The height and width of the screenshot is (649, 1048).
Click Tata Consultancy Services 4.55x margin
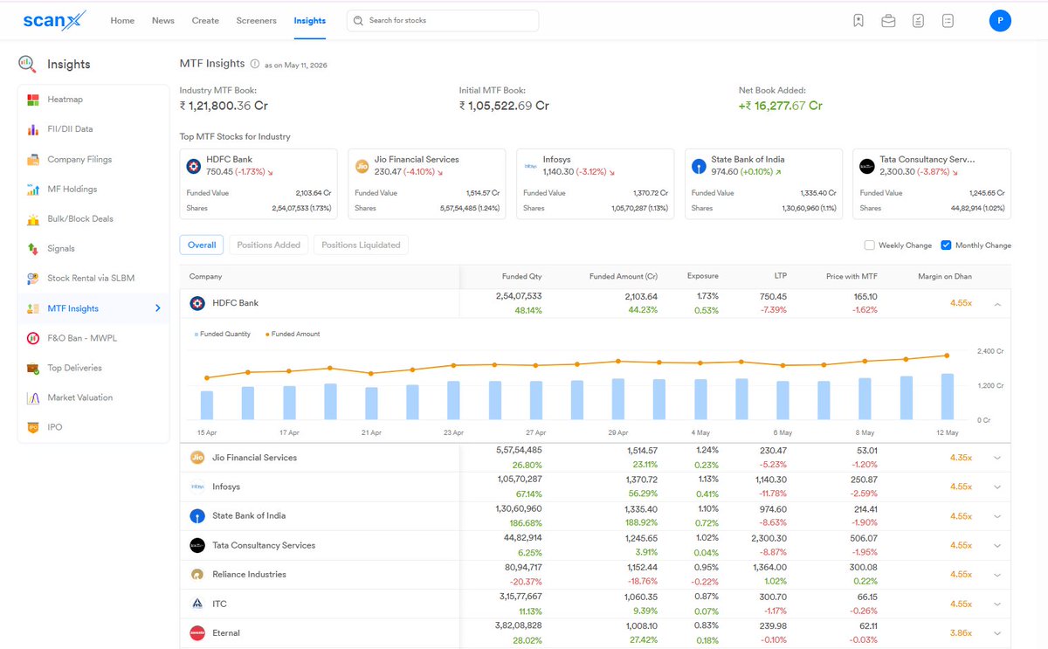pyautogui.click(x=961, y=545)
